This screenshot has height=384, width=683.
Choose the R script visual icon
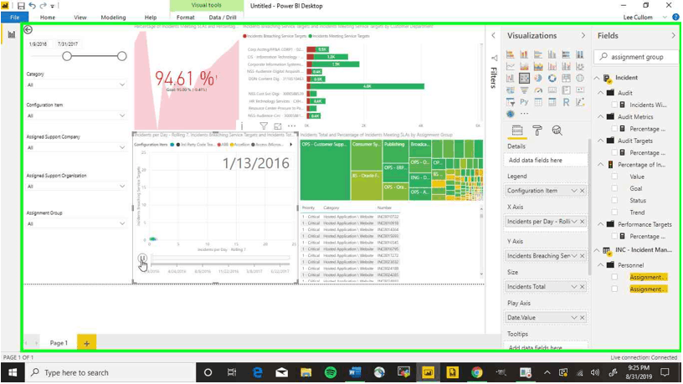pyautogui.click(x=567, y=102)
